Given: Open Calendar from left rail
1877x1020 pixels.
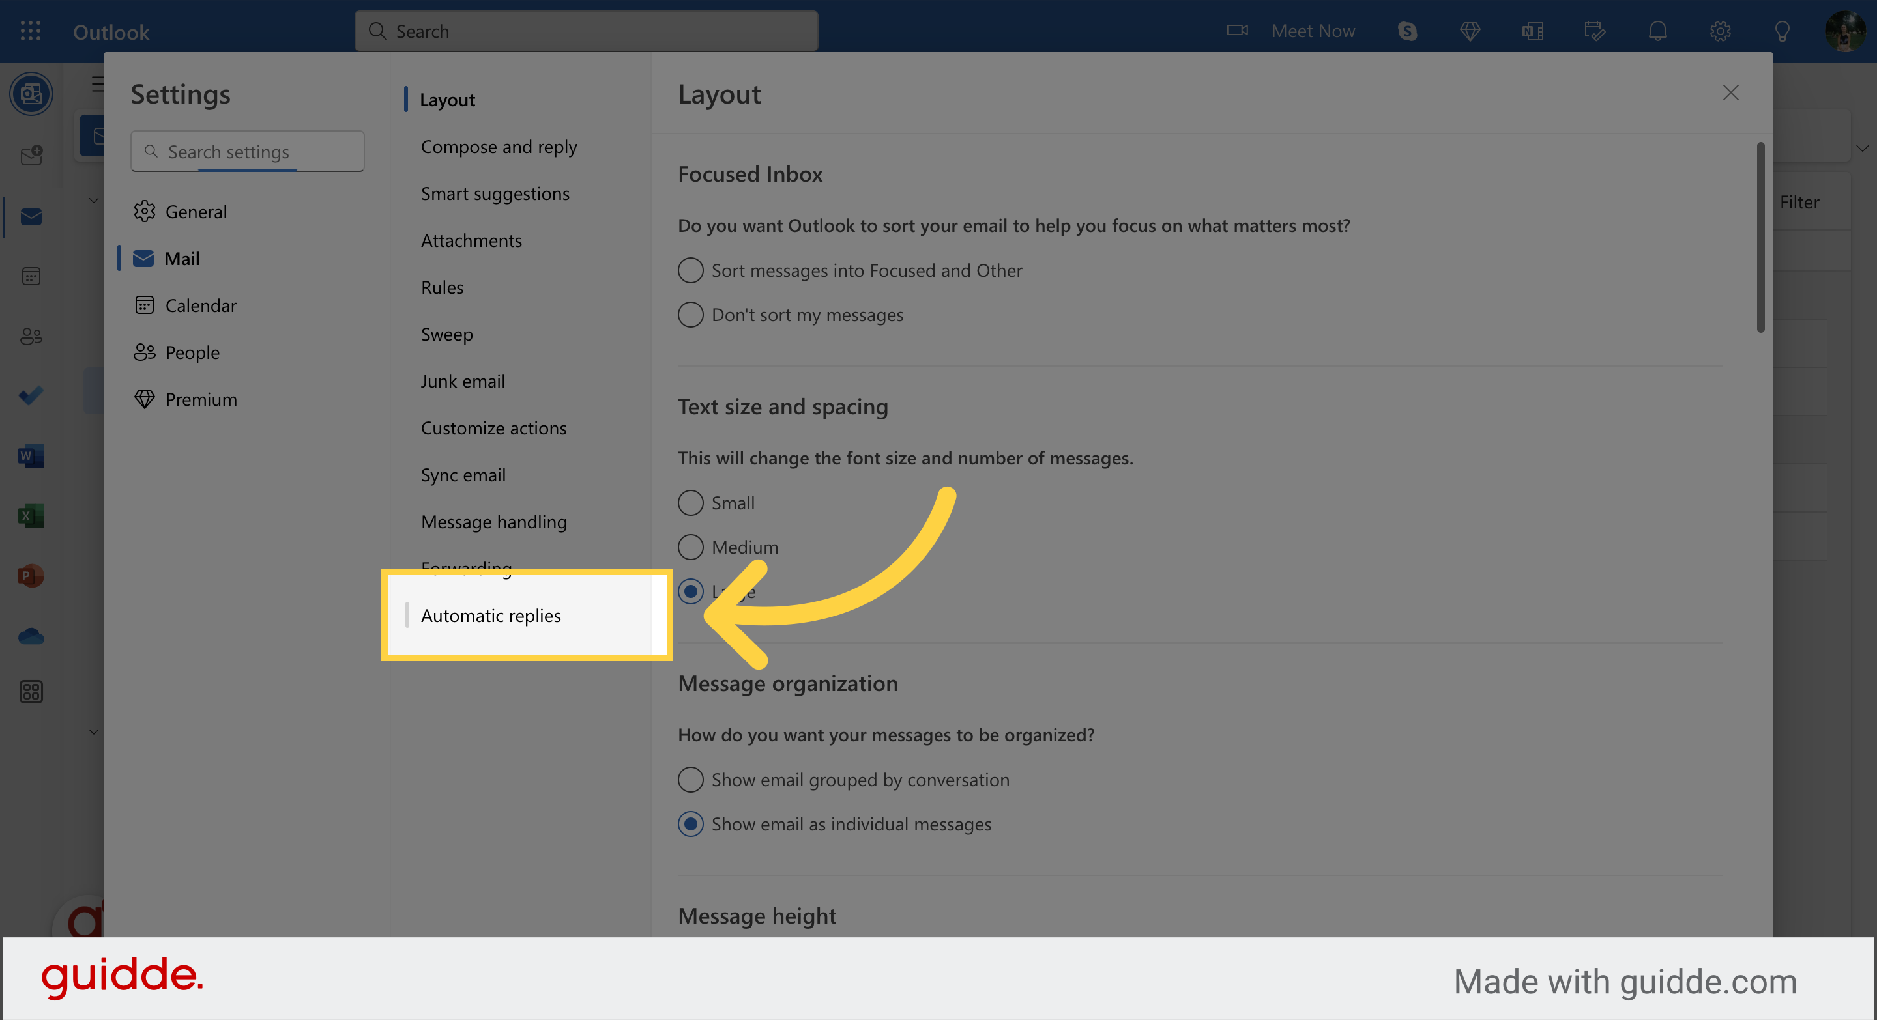Looking at the screenshot, I should (31, 276).
